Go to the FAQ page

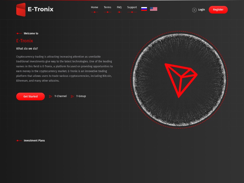[119, 7]
